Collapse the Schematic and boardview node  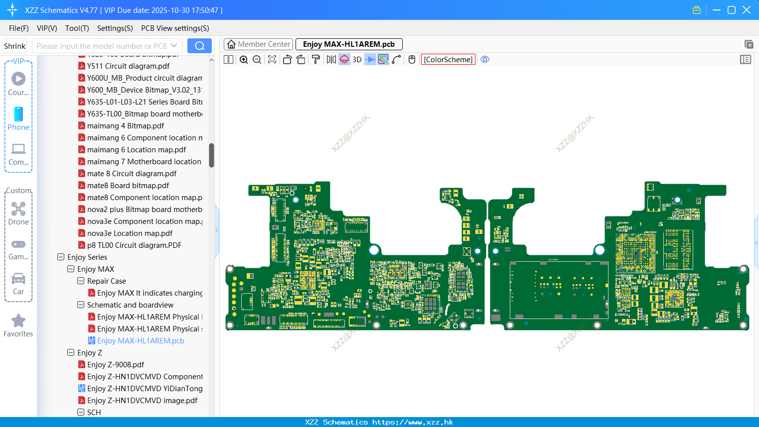coord(81,305)
